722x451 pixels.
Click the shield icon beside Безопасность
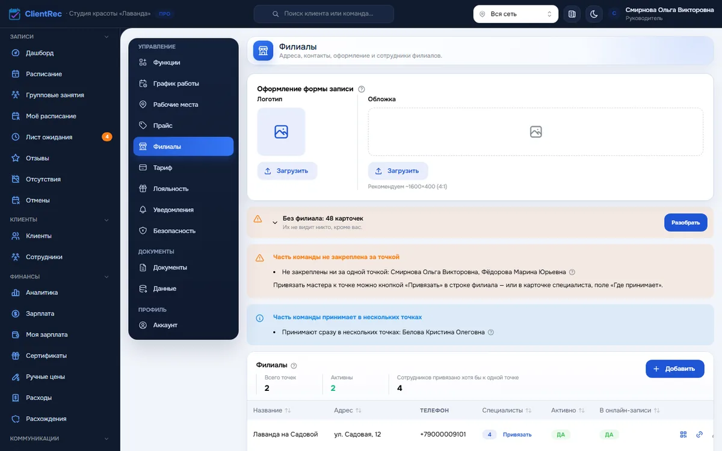pyautogui.click(x=143, y=231)
